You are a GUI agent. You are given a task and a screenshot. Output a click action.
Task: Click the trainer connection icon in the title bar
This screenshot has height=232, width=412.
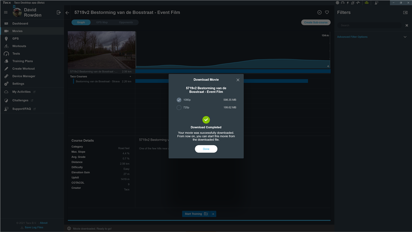[x=376, y=3]
